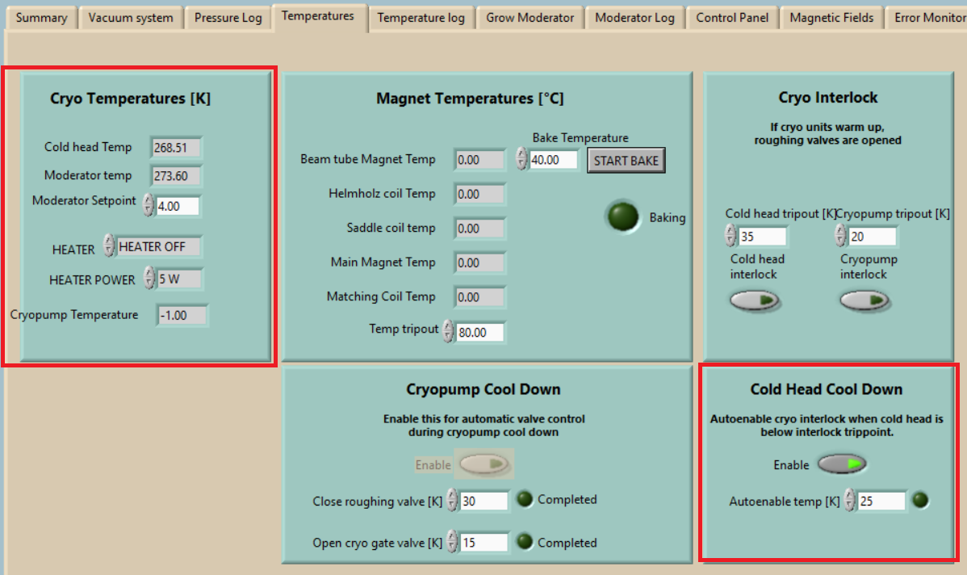Click the Beam tube Magnet Temp reading
This screenshot has height=575, width=967.
point(479,160)
